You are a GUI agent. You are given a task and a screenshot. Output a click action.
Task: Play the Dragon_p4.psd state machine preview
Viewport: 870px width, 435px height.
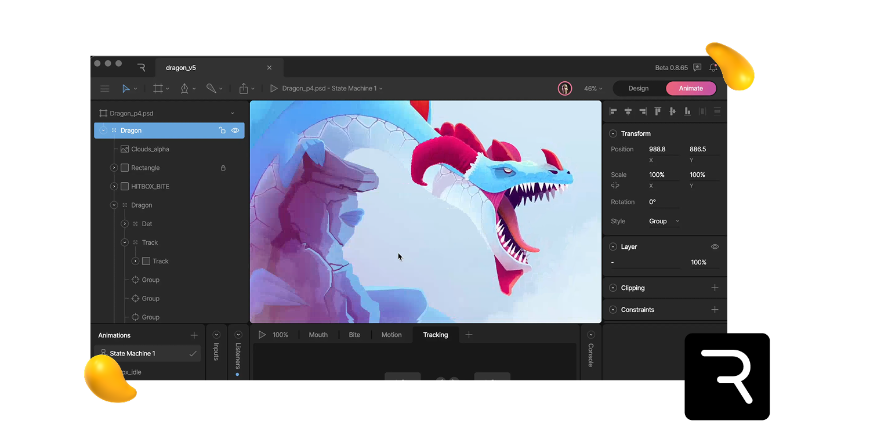274,89
